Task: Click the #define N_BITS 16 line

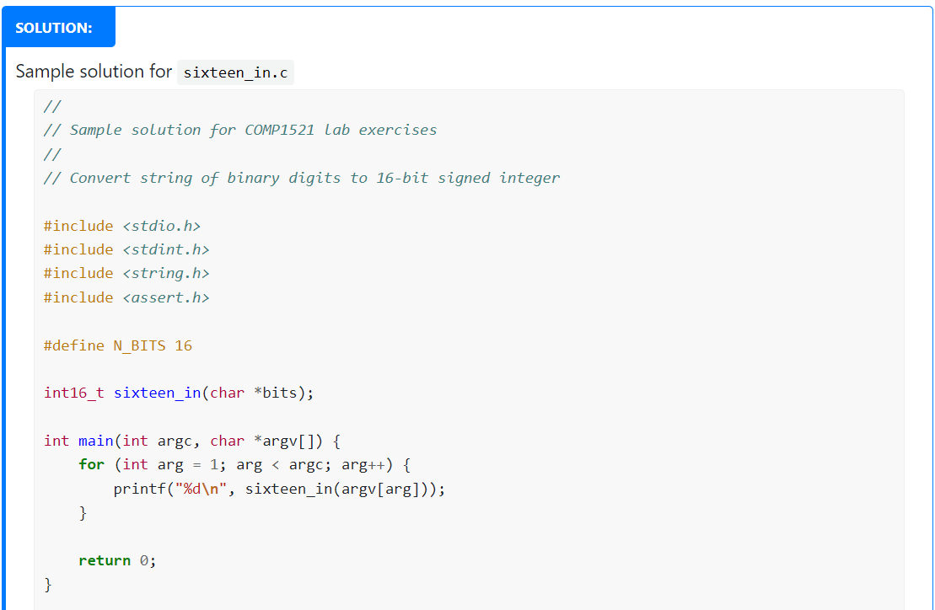Action: (117, 345)
